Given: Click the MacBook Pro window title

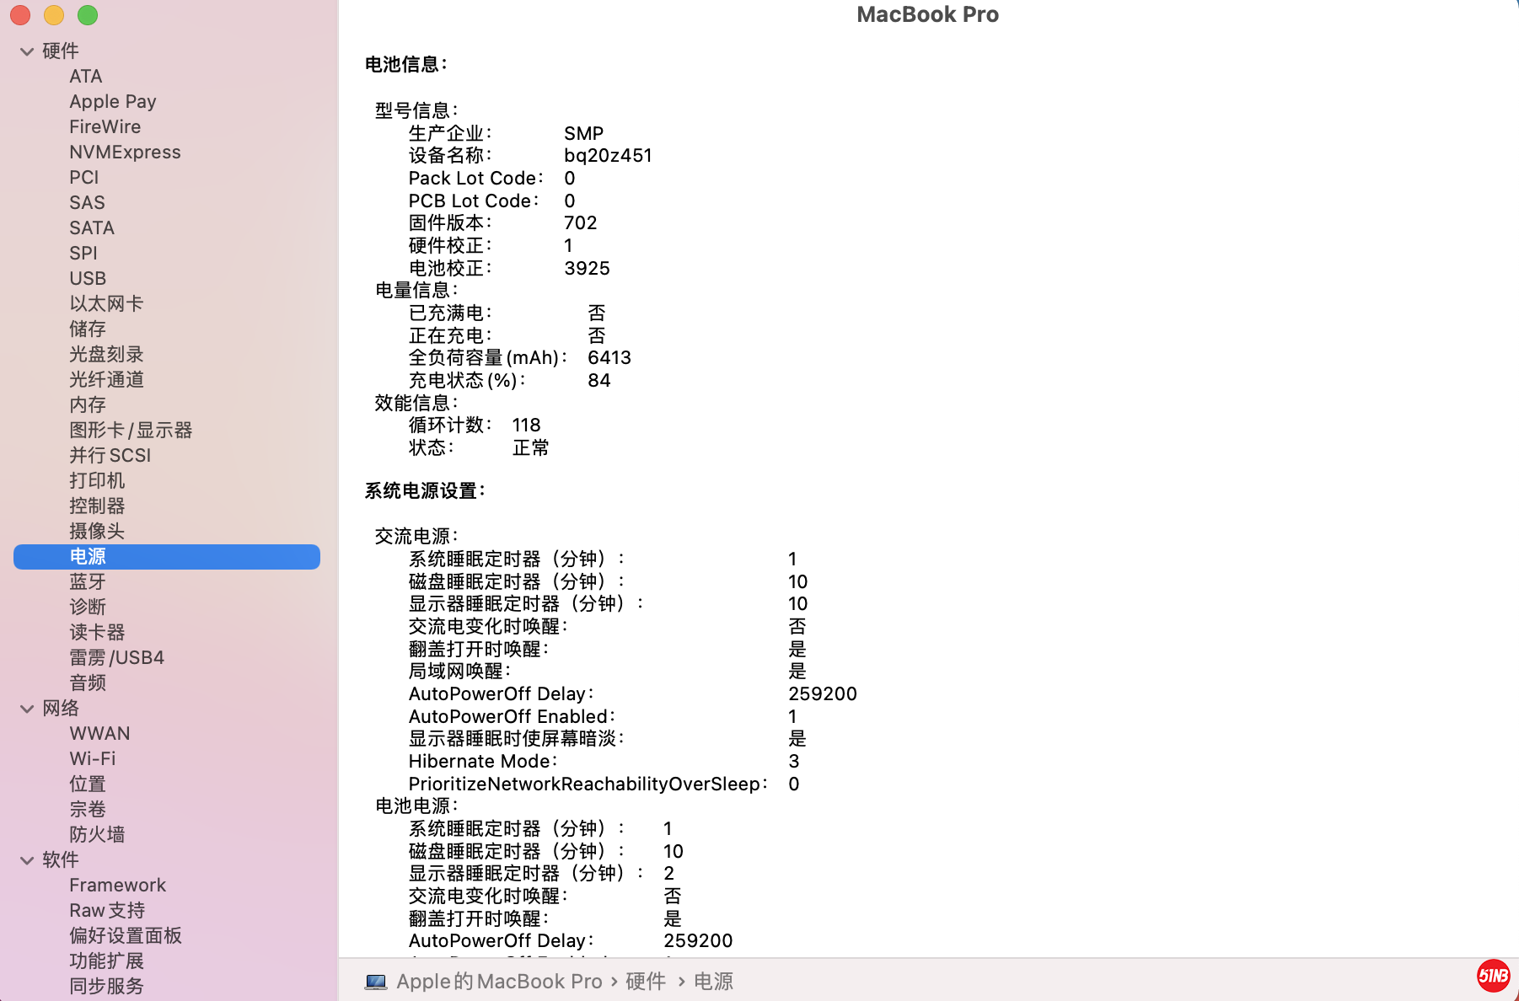Looking at the screenshot, I should [x=927, y=14].
